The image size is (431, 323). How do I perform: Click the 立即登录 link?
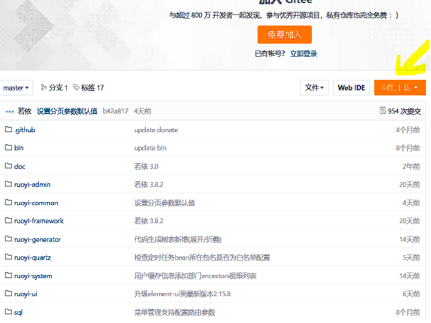(304, 54)
